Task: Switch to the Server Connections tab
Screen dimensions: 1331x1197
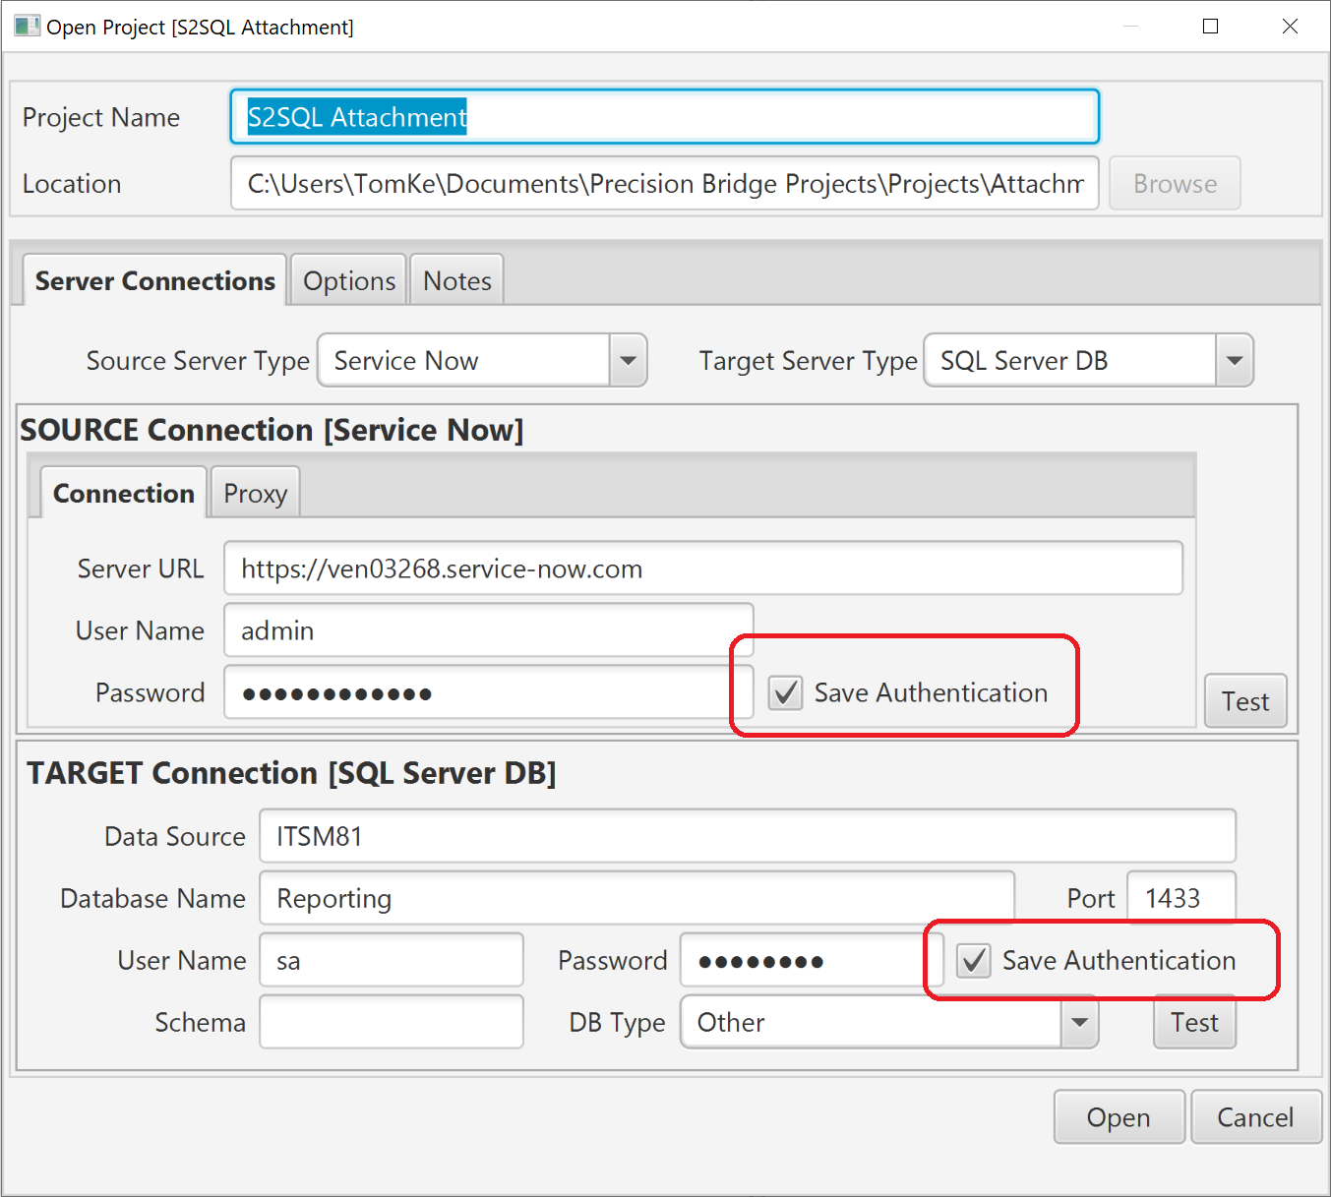Action: coord(154,280)
